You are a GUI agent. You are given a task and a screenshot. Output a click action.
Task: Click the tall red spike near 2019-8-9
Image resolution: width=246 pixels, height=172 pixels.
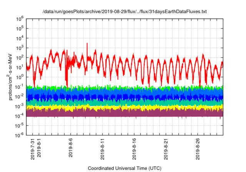87,46
